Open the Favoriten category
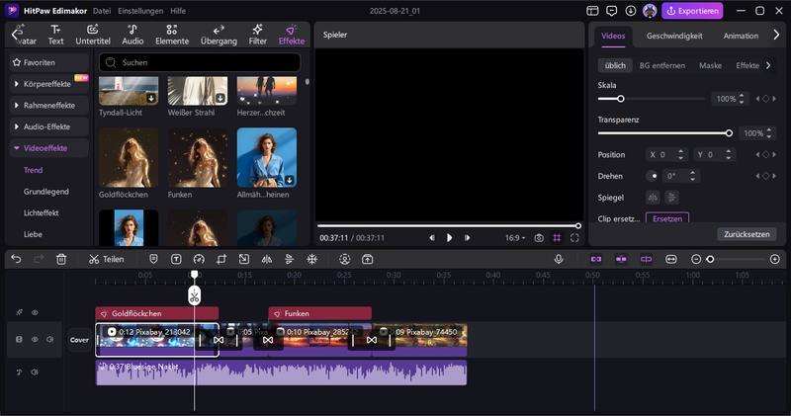This screenshot has height=416, width=791. pyautogui.click(x=48, y=62)
